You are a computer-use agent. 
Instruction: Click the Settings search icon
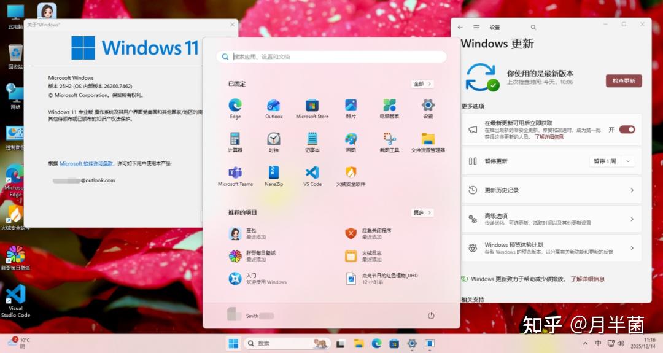coord(533,27)
